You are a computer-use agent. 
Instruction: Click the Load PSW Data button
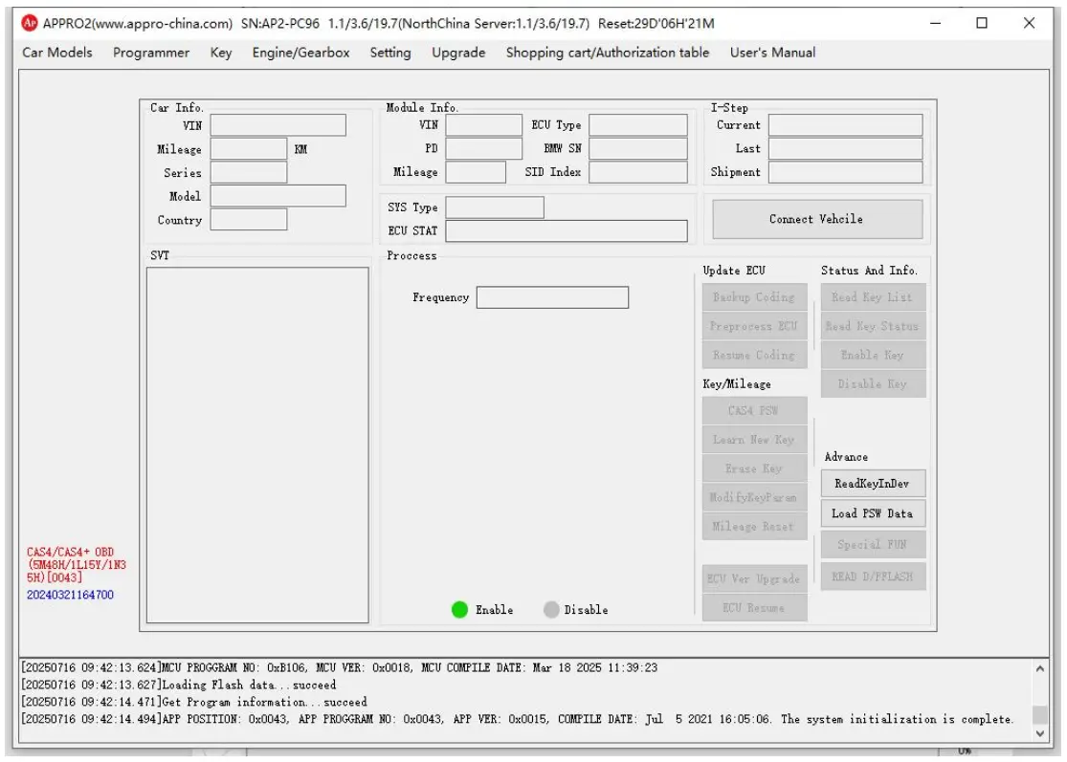click(x=873, y=513)
